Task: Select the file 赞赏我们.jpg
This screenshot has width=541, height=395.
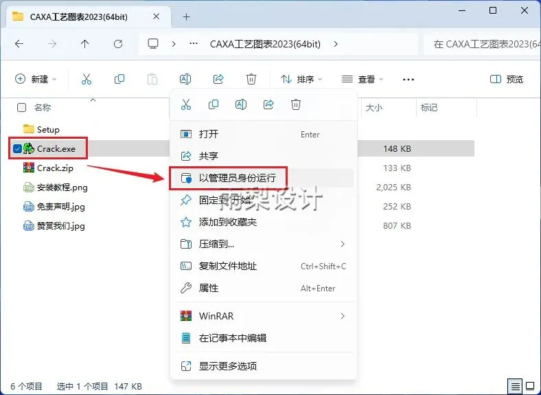Action: [x=60, y=226]
